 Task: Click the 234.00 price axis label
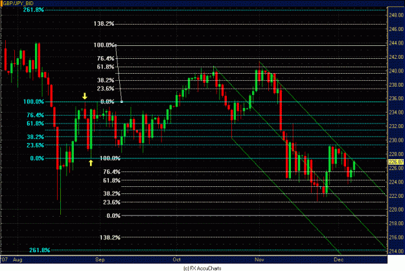(396, 112)
